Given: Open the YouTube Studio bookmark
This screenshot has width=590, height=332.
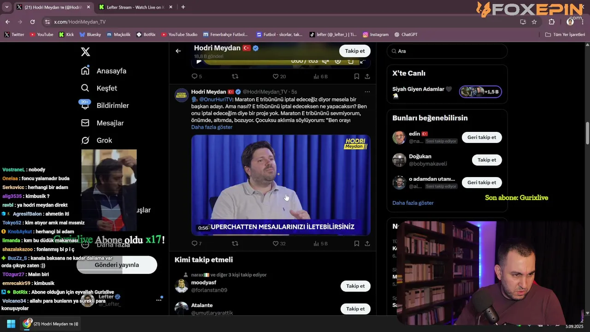Looking at the screenshot, I should (x=179, y=35).
